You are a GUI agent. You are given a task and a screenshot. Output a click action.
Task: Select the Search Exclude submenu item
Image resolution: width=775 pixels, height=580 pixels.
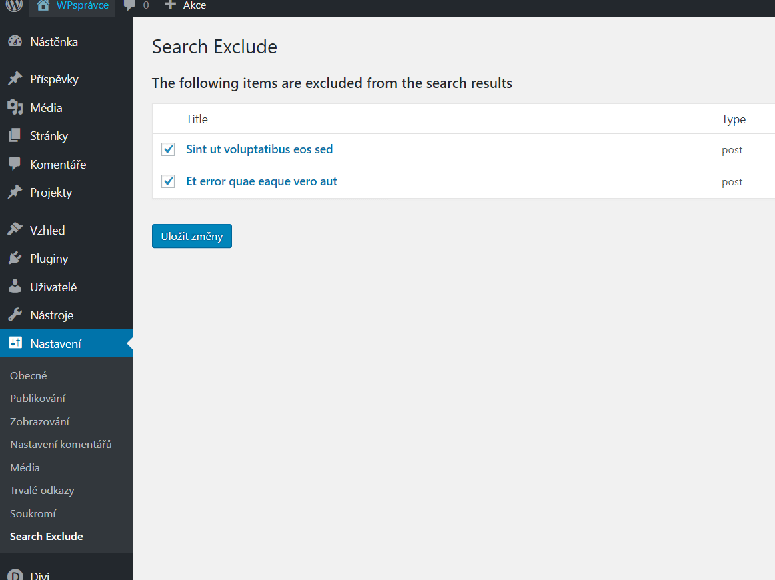tap(47, 536)
